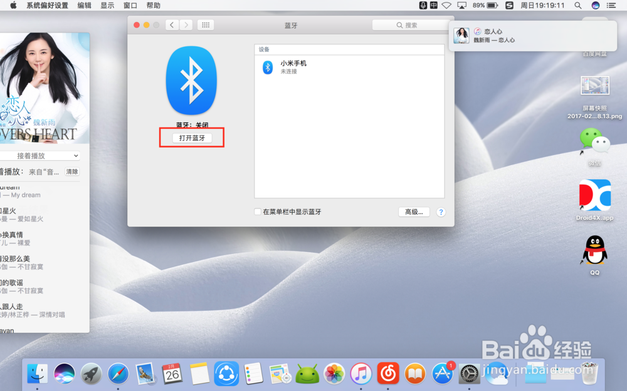The height and width of the screenshot is (391, 627).
Task: Click the 恋人心 album artwork in iTunes
Action: coord(45,88)
